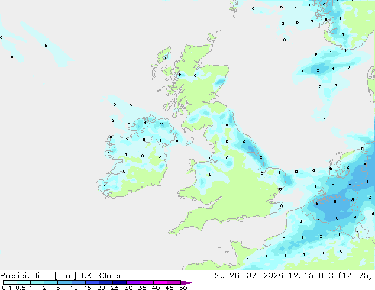Pick the 10–15 mm legend color box

click(x=79, y=282)
